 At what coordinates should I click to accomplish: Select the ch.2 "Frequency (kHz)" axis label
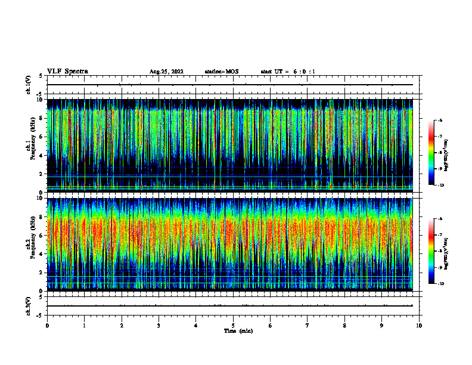tap(33, 237)
